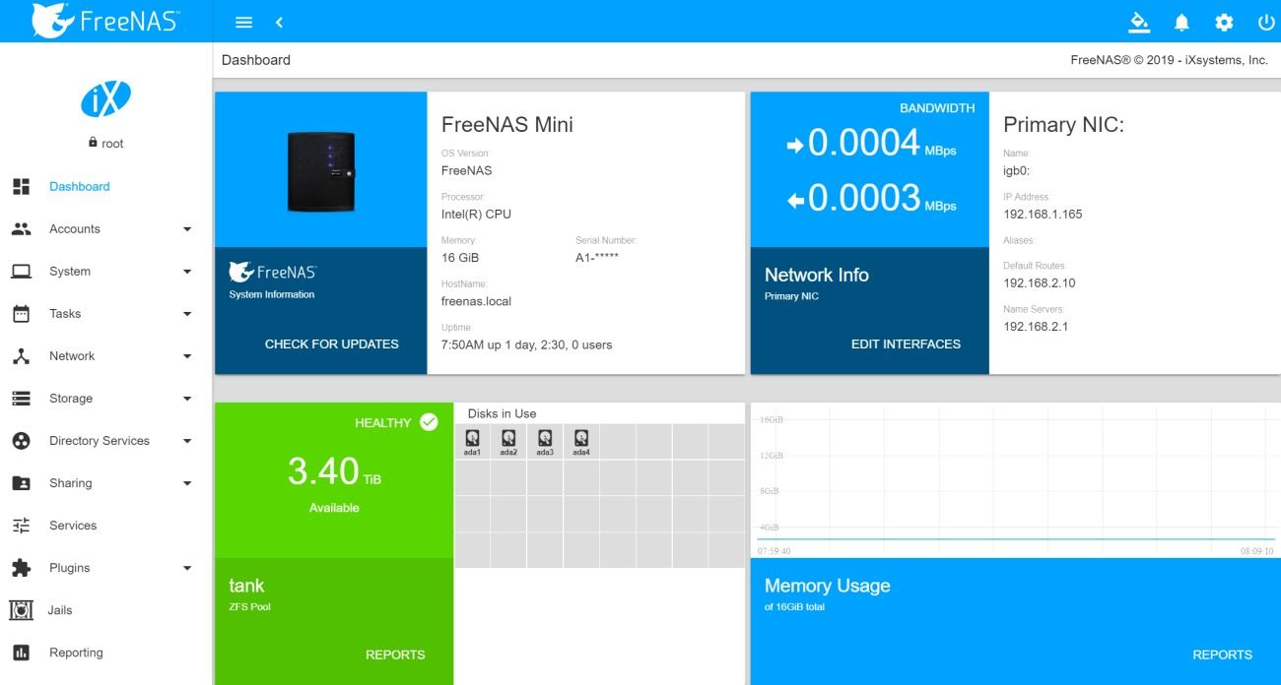
Task: Click the FreeNAS logo in header
Action: [x=105, y=21]
